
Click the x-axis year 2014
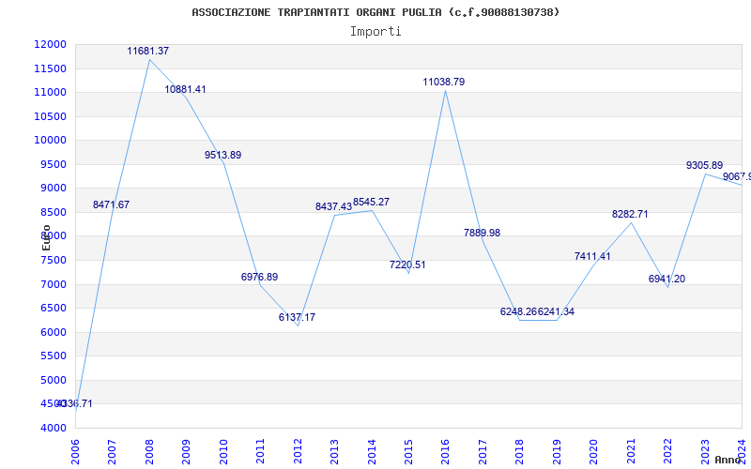372,452
